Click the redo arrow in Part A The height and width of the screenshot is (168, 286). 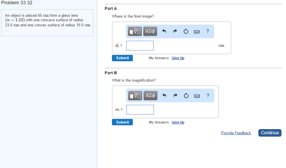[x=175, y=31]
